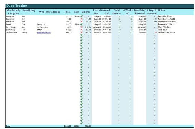Select the Notes column header
195x129 pixels.
(161, 10)
